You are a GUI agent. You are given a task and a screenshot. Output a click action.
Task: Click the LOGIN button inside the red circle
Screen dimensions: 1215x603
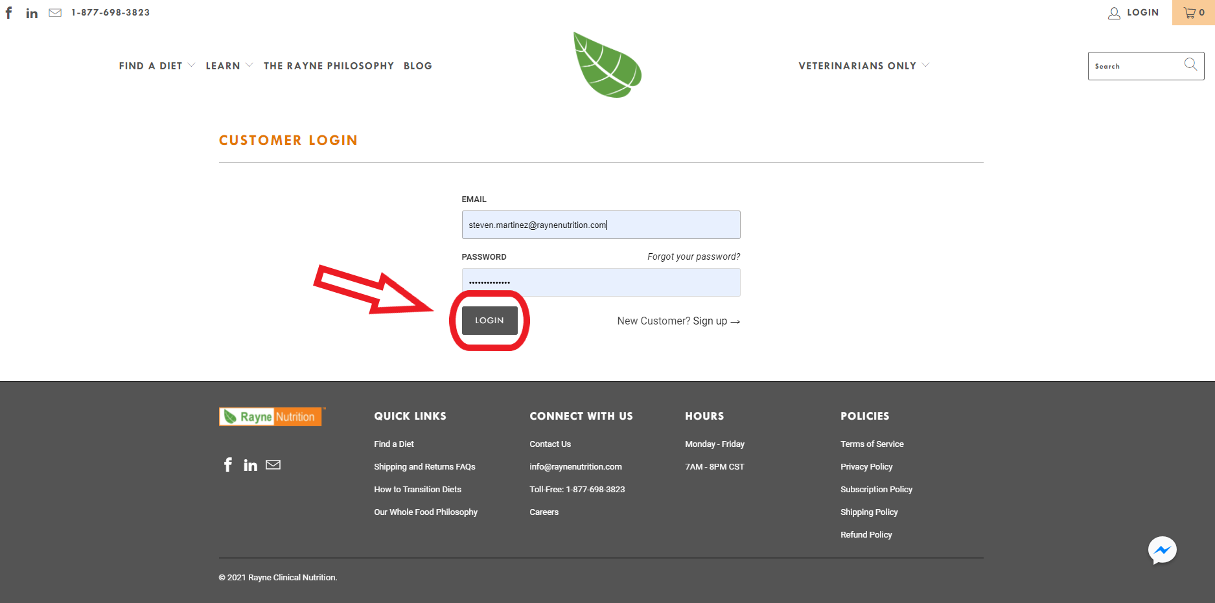point(489,320)
